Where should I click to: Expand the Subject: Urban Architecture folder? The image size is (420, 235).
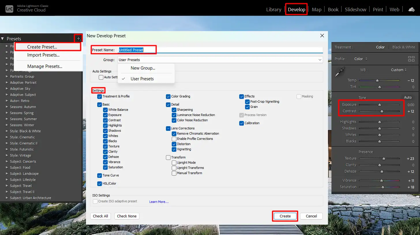(7, 198)
